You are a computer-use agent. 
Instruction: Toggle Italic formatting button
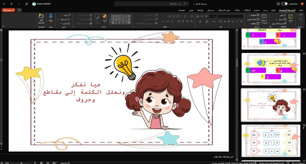(x=237, y=21)
